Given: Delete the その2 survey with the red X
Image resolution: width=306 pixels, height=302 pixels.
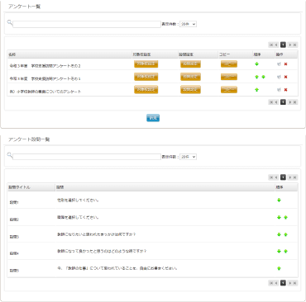Looking at the screenshot, I should coord(285,64).
